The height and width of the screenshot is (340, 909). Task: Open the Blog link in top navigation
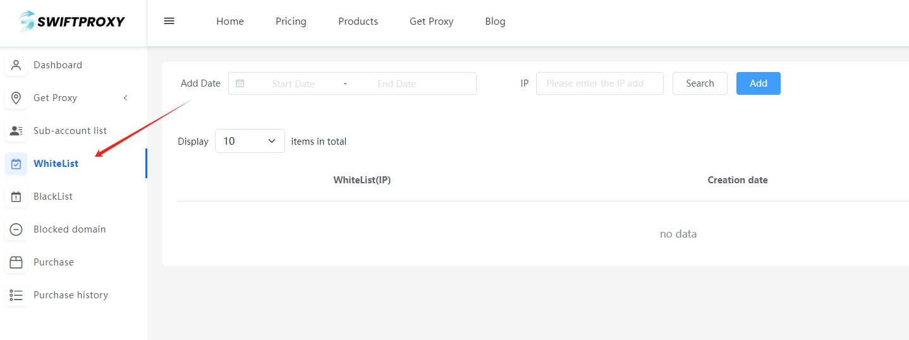(x=495, y=21)
